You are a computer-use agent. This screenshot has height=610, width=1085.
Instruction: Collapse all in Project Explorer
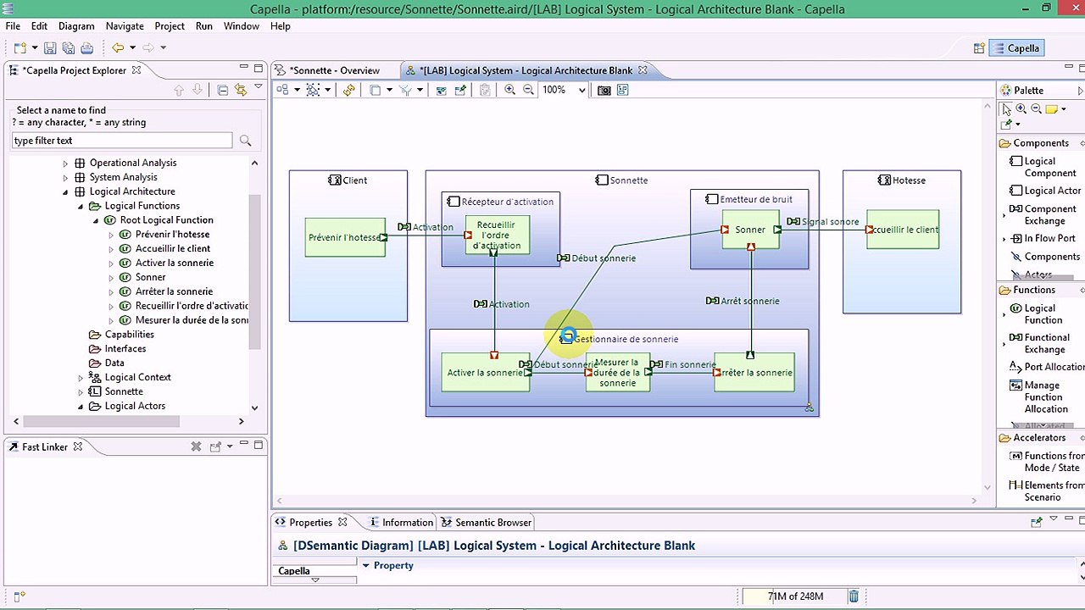coord(222,90)
